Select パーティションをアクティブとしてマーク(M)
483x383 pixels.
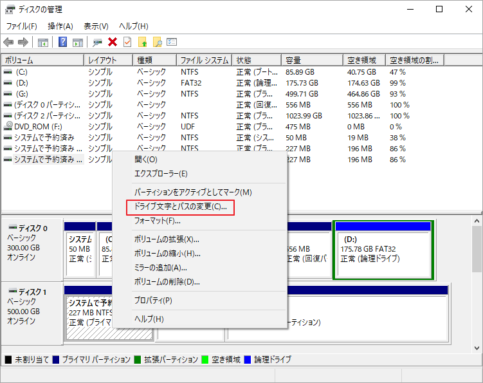[x=200, y=192]
